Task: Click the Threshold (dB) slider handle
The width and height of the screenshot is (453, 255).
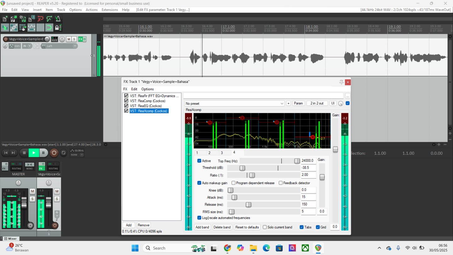Action: point(242,168)
